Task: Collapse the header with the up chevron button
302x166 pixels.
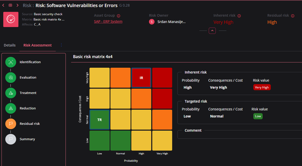Action: coord(212,31)
